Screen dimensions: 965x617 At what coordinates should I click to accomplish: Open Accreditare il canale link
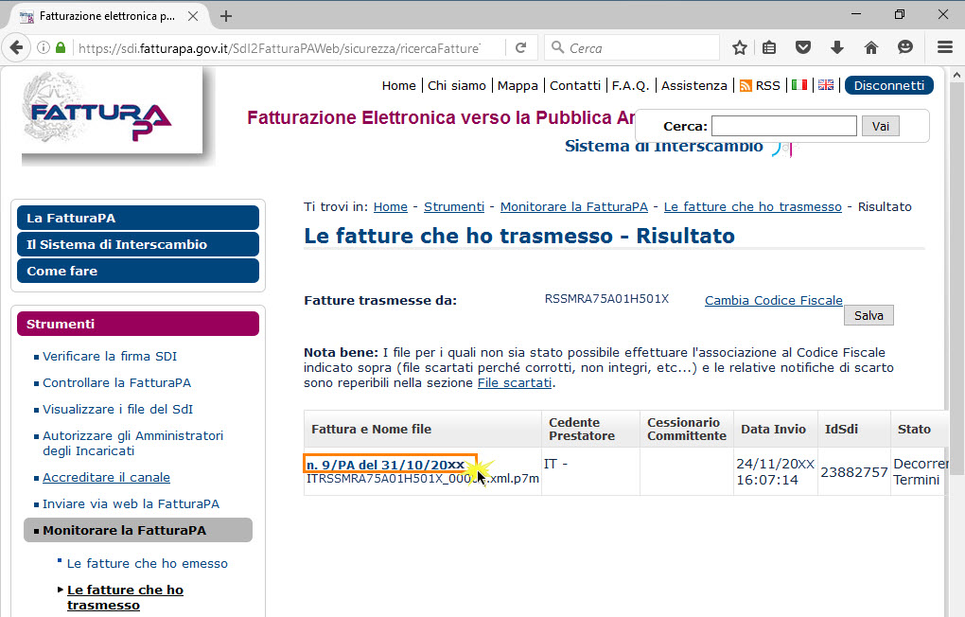[107, 477]
